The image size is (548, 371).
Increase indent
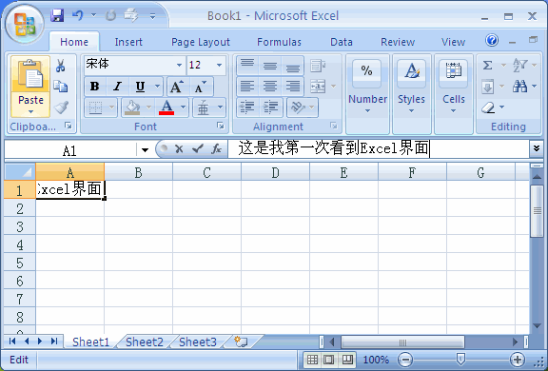(270, 107)
